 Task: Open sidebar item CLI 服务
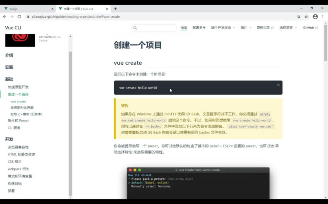click(x=14, y=128)
